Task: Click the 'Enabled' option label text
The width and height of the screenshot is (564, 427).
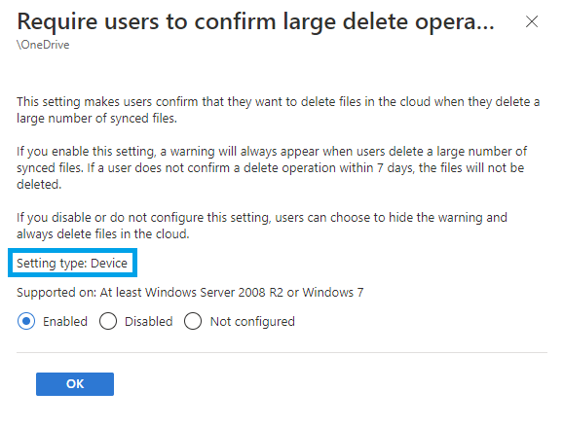Action: (65, 321)
